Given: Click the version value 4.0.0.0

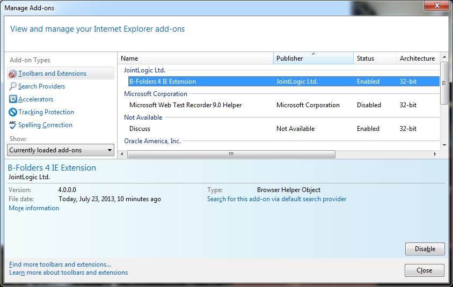Looking at the screenshot, I should click(x=67, y=190).
